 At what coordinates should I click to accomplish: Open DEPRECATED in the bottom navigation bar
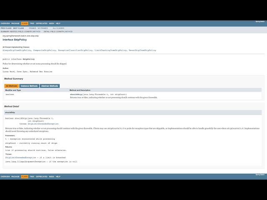[x=42, y=177]
